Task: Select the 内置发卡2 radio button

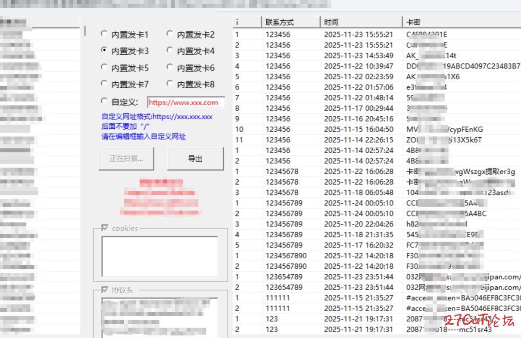Action: coord(170,34)
